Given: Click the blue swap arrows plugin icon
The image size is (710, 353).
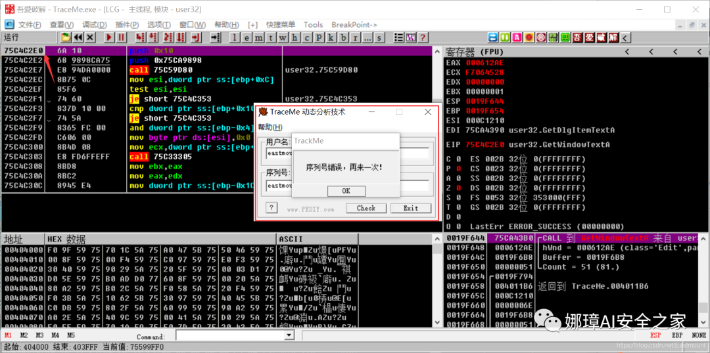Looking at the screenshot, I should pyautogui.click(x=493, y=37).
